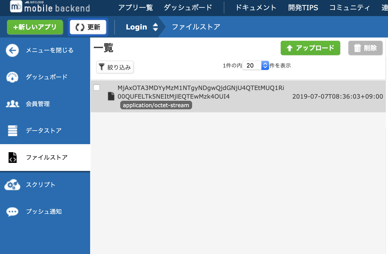388x254 pixels.
Task: Switch to アプリ一覧 in the top menu
Action: click(136, 8)
